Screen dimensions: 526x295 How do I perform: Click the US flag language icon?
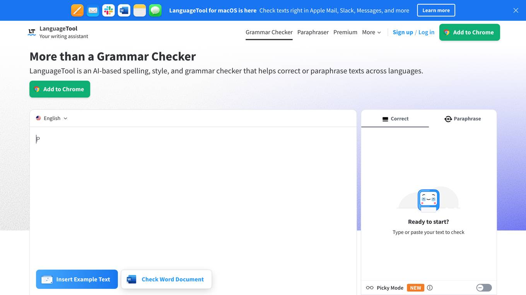click(38, 118)
